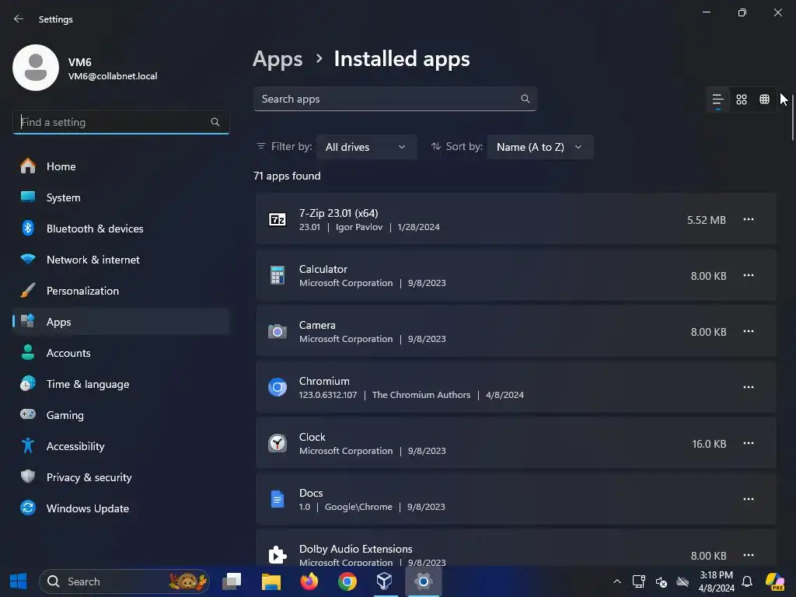
Task: Click the magnifier in Find a setting
Action: 215,122
